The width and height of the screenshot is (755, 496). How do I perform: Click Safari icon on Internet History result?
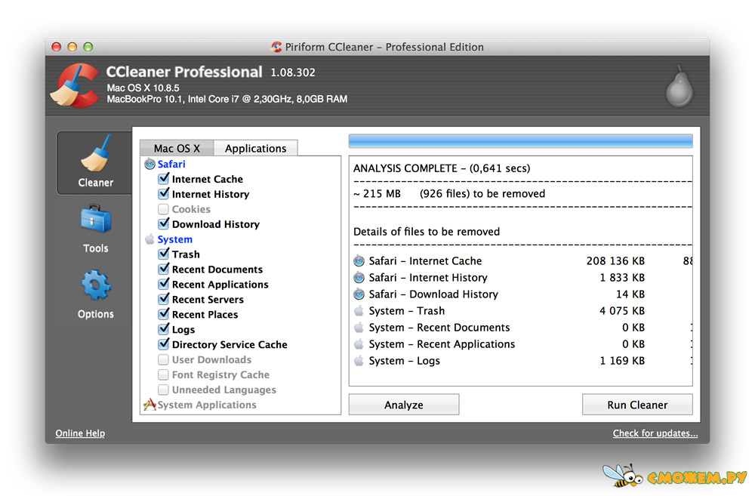click(359, 277)
